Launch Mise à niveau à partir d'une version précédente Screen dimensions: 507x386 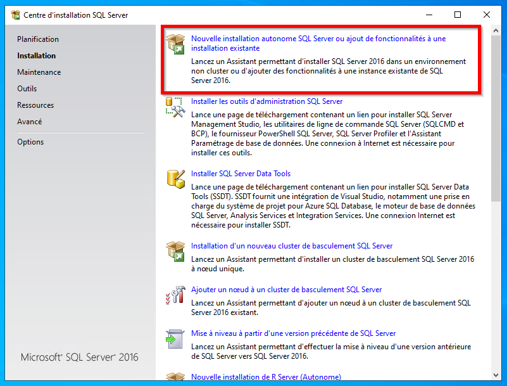[293, 333]
